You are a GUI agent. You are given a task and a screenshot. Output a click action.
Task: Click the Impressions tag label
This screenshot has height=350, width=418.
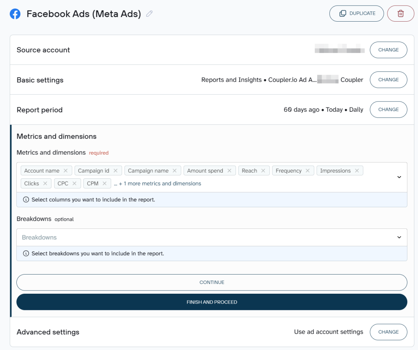336,171
